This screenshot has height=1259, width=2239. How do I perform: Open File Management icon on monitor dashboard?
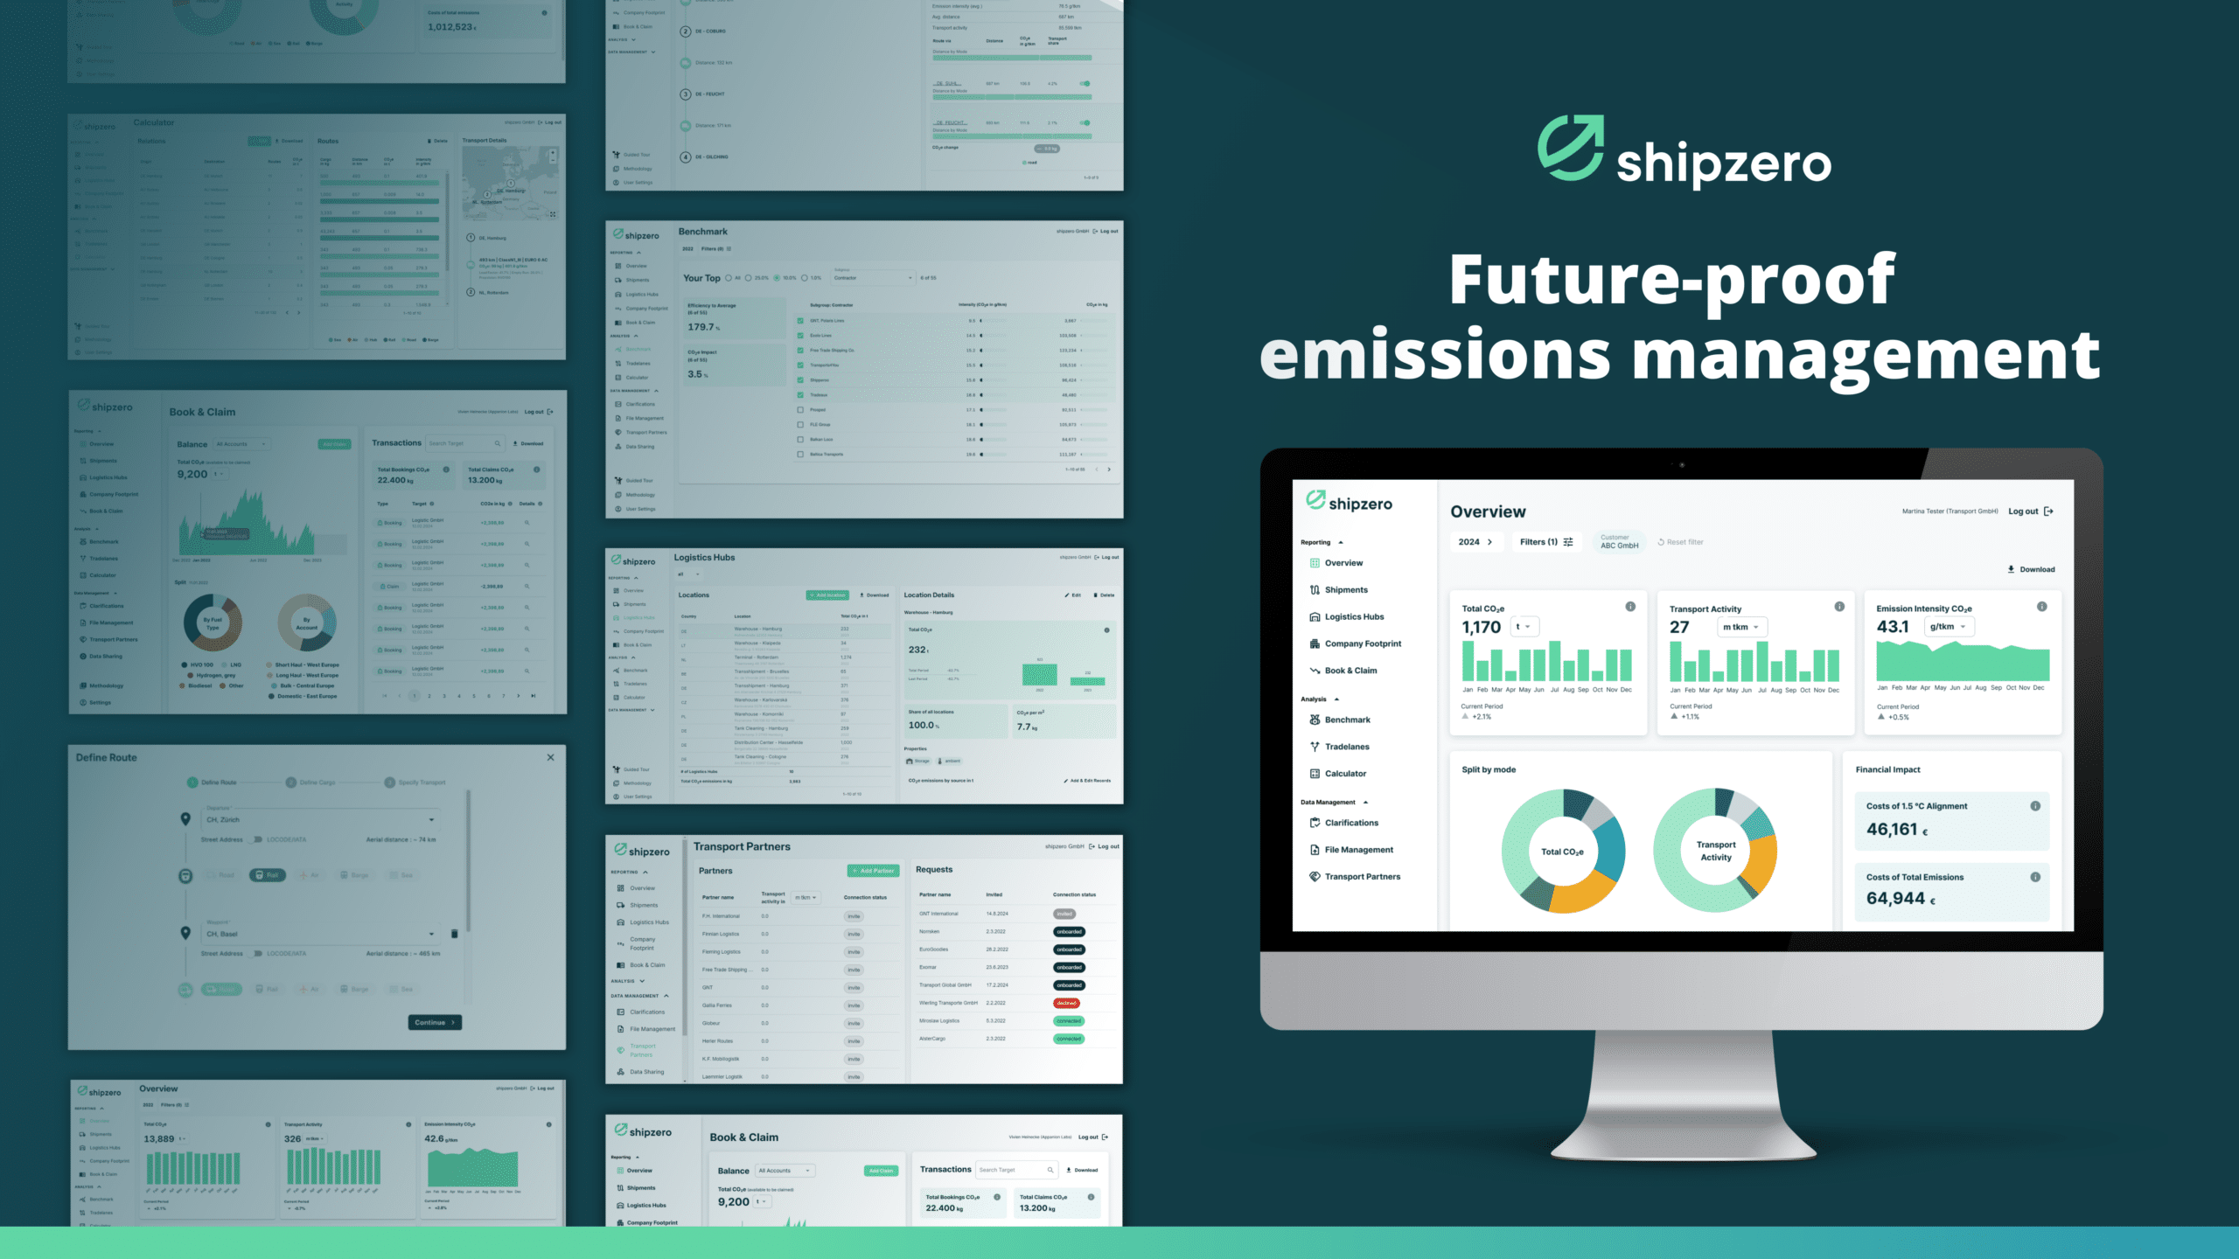(1314, 850)
